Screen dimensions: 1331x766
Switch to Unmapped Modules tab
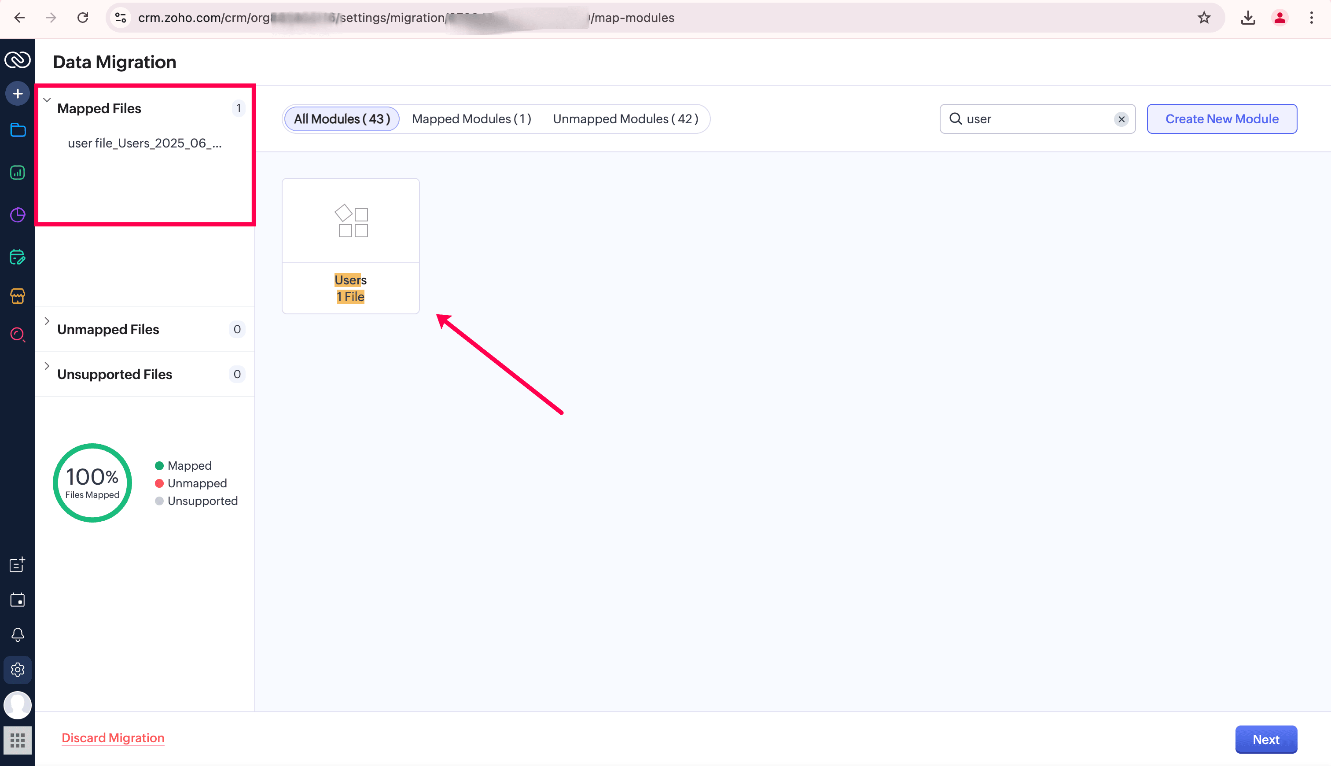pyautogui.click(x=625, y=119)
